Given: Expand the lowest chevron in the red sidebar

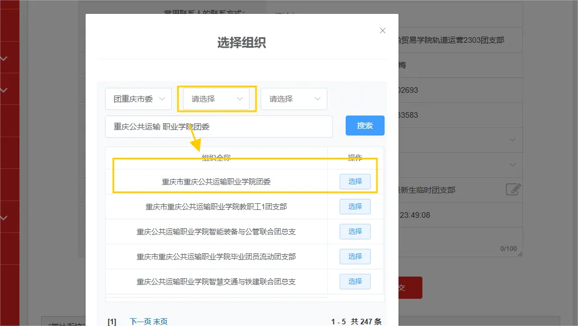Looking at the screenshot, I should (4, 218).
